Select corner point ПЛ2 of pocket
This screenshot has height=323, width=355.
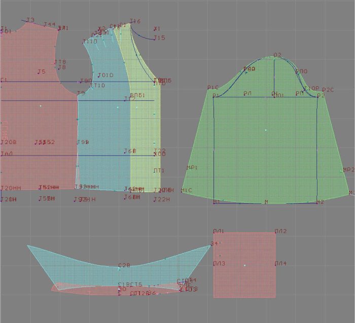(x=280, y=232)
